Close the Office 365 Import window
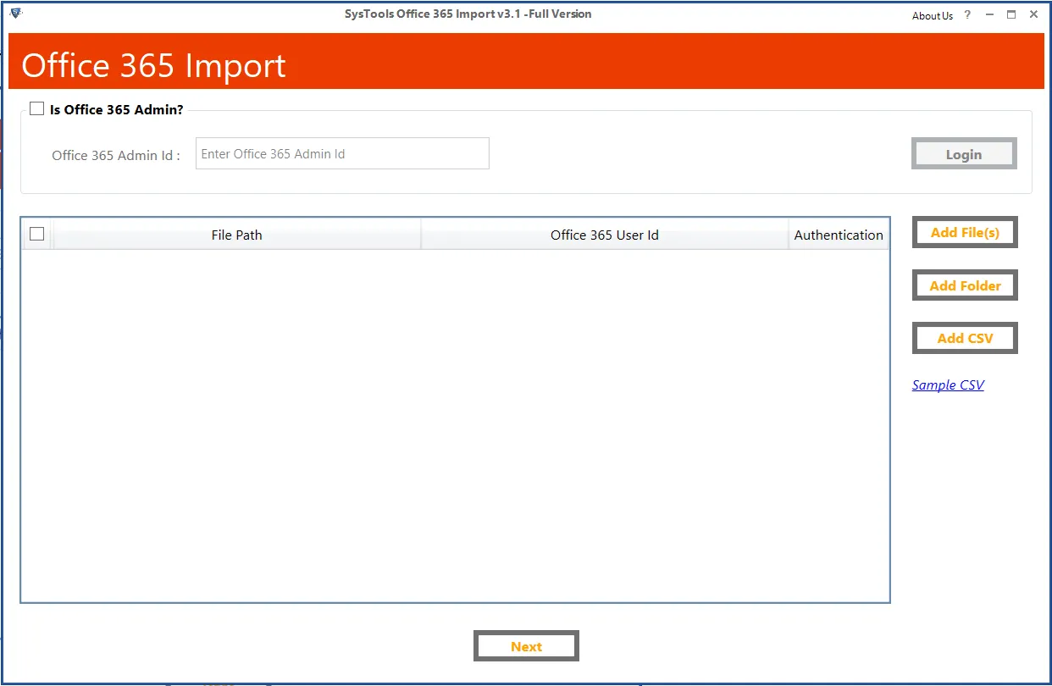 [x=1034, y=15]
